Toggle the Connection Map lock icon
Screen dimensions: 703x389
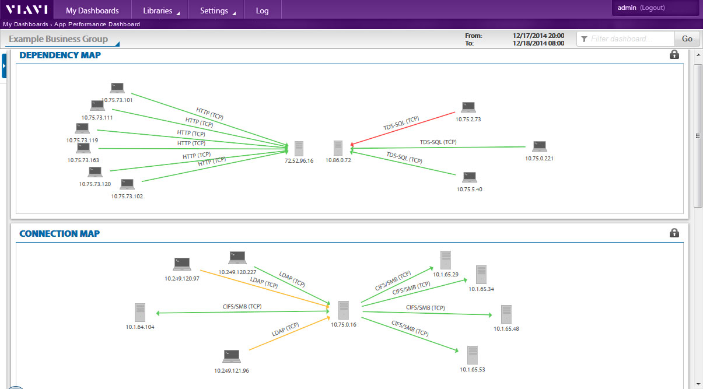pyautogui.click(x=674, y=233)
